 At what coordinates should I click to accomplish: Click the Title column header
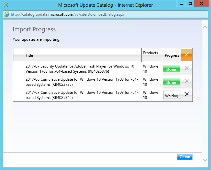pos(29,55)
